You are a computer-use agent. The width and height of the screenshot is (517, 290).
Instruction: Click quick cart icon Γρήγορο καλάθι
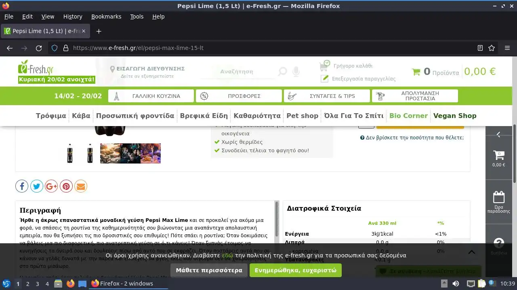[325, 65]
